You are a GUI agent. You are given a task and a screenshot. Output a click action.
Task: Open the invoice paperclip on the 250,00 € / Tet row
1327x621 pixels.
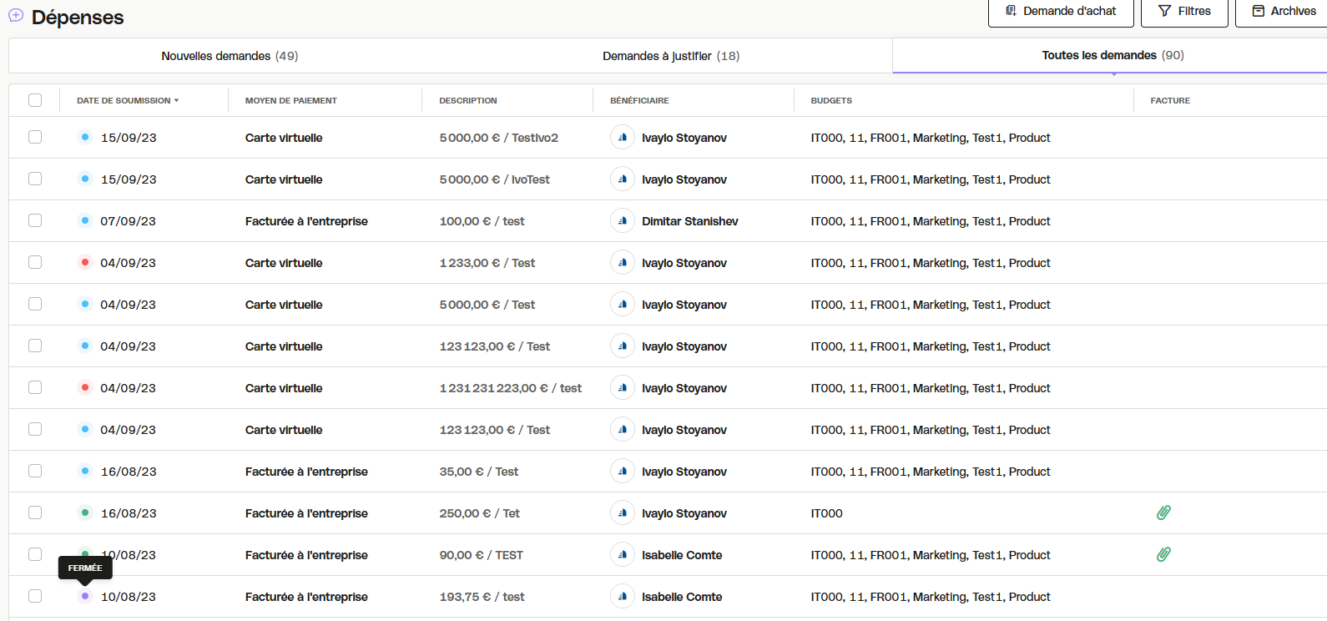pos(1163,512)
